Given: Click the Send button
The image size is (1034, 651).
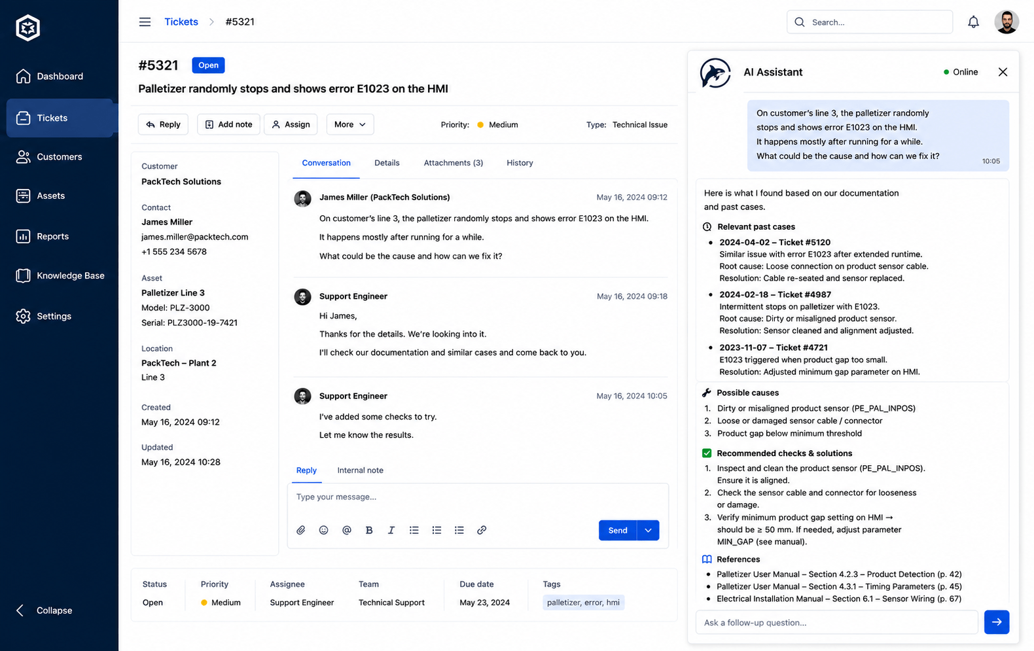Looking at the screenshot, I should (618, 530).
